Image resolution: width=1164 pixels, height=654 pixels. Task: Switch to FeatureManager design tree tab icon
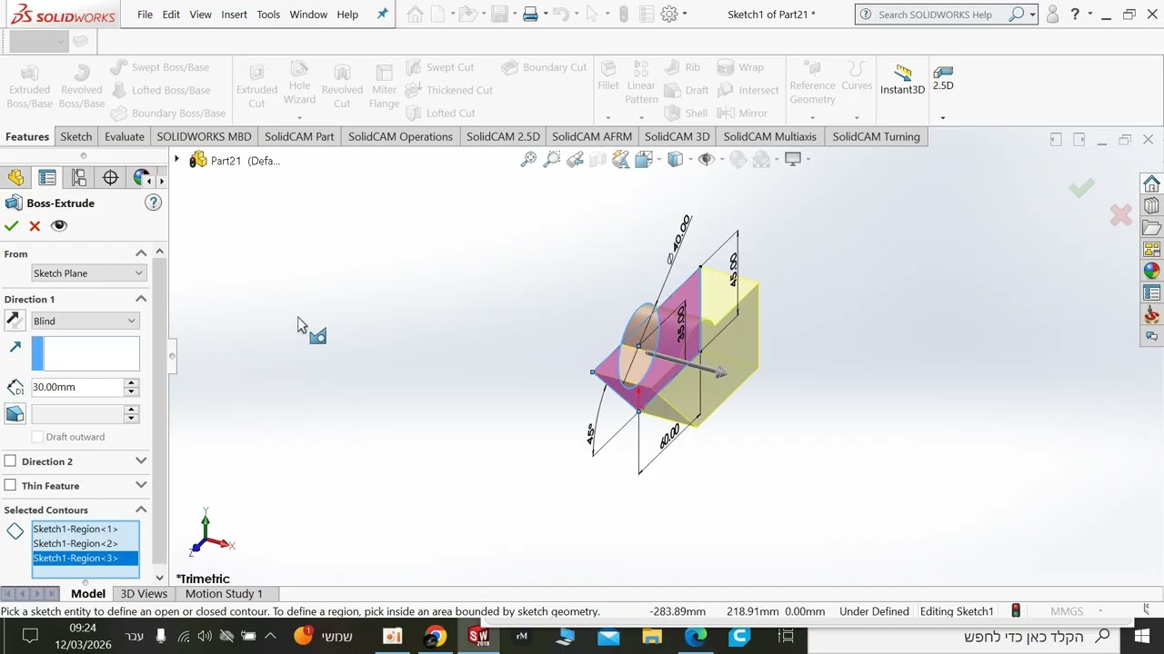16,178
